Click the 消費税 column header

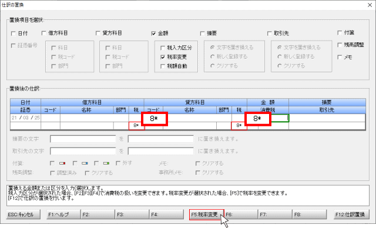point(268,110)
